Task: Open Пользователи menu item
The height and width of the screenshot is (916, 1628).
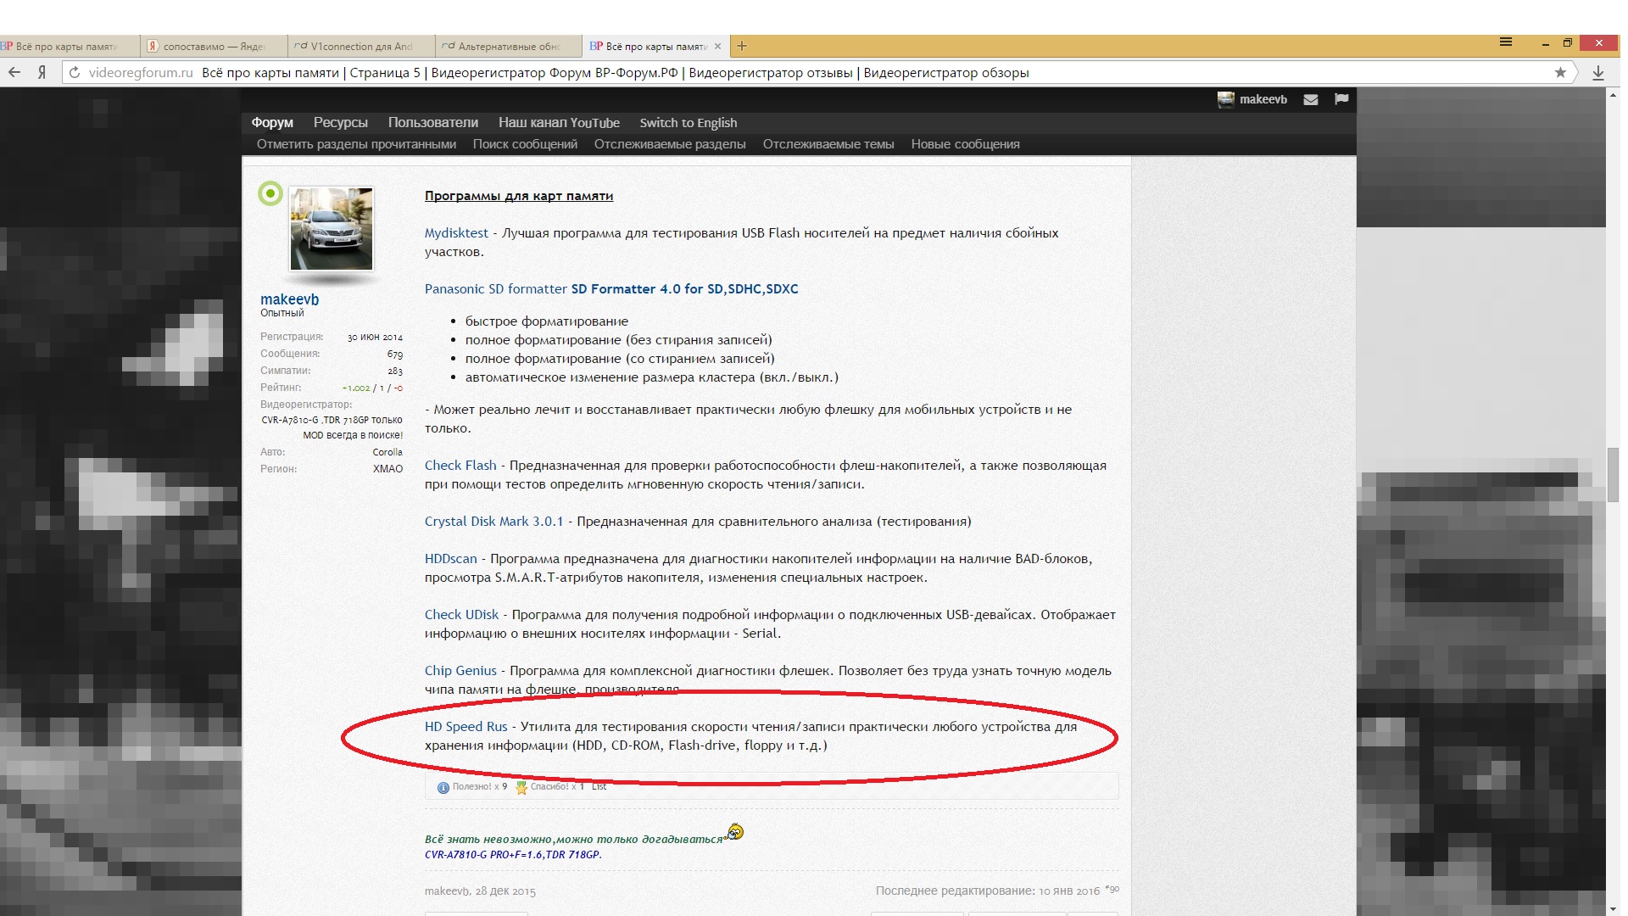Action: click(432, 123)
